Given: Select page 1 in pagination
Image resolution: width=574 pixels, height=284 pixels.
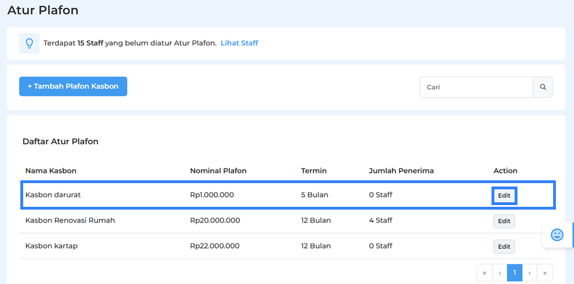Looking at the screenshot, I should [x=515, y=273].
